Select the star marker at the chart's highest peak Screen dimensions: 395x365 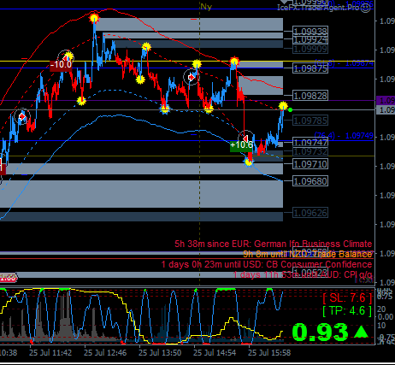pos(94,19)
